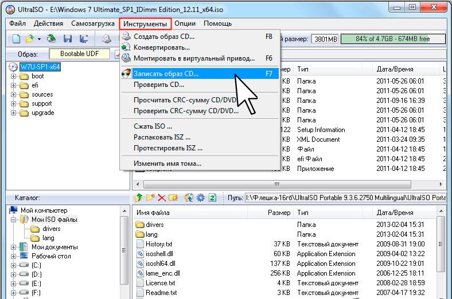Expand the (C:) drive node
This screenshot has height=299, width=452.
point(13,265)
